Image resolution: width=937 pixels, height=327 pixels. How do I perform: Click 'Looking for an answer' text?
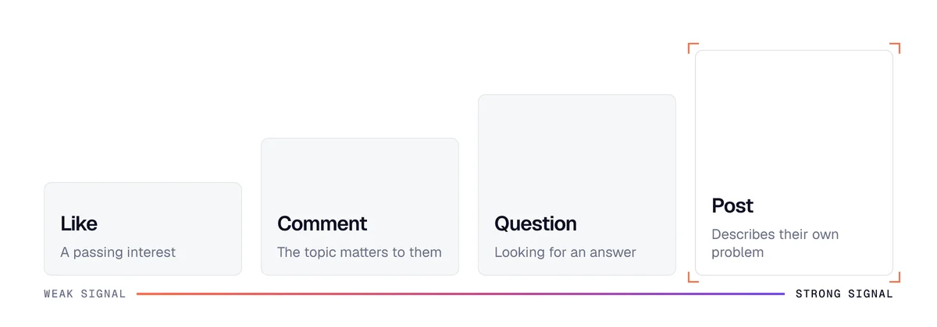(565, 252)
